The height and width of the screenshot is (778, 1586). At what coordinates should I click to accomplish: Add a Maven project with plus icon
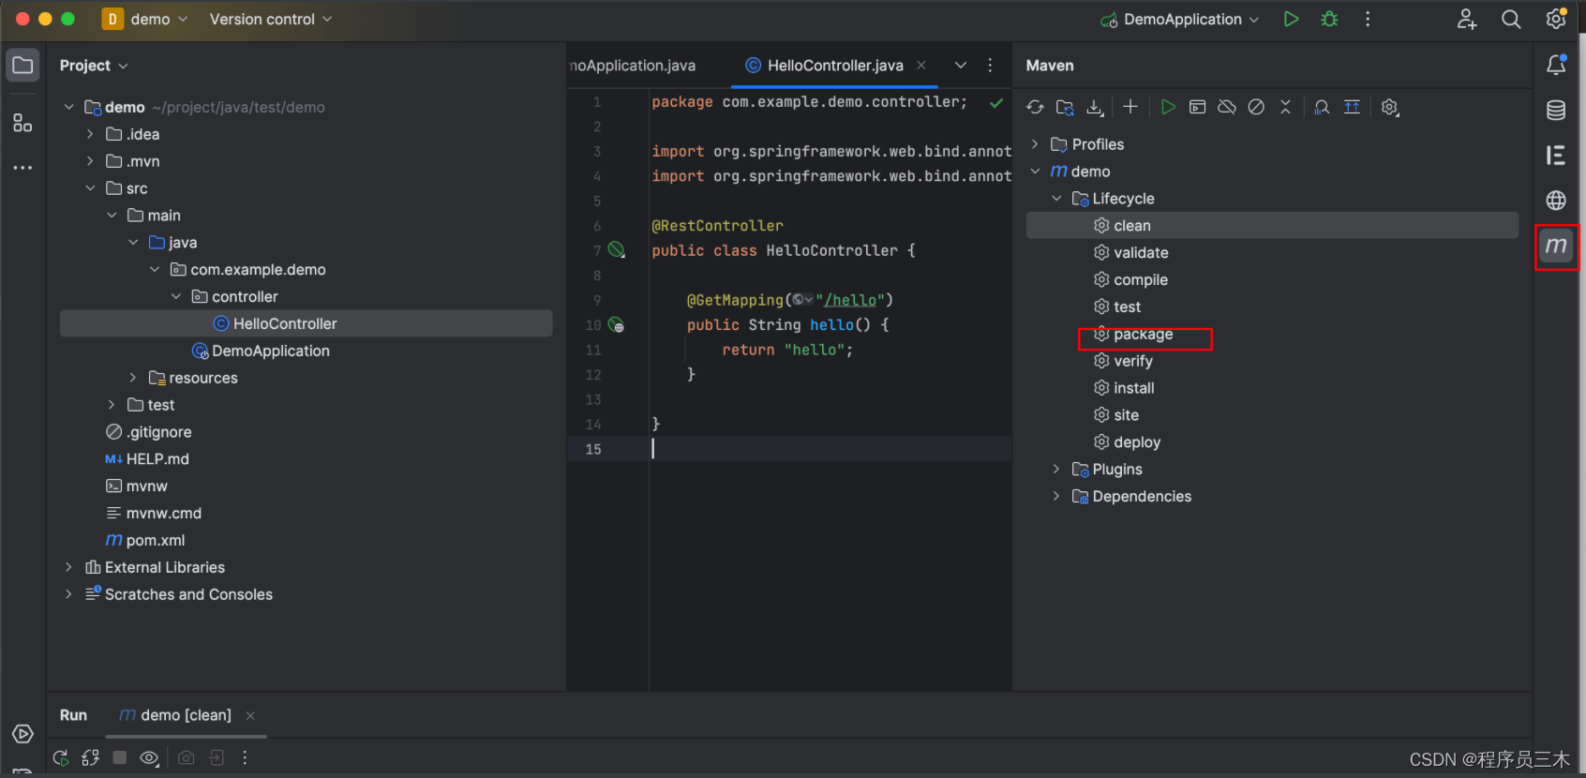(1130, 107)
